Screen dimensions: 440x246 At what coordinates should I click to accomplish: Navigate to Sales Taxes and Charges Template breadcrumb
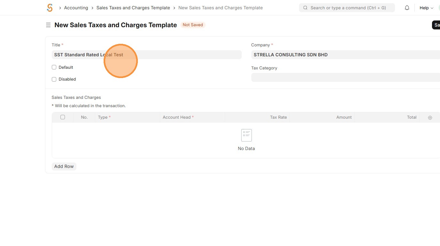point(133,8)
